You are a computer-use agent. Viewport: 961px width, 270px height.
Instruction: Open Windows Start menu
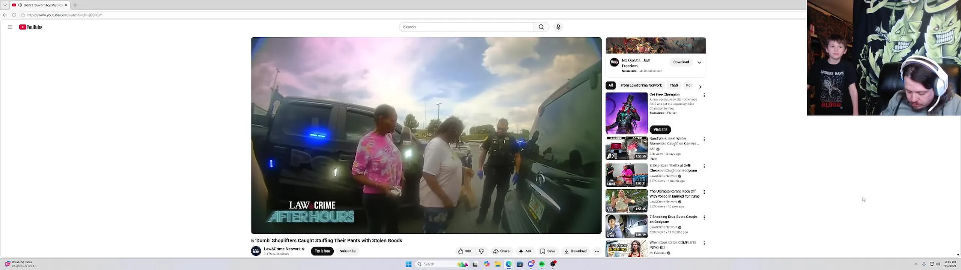click(x=408, y=264)
